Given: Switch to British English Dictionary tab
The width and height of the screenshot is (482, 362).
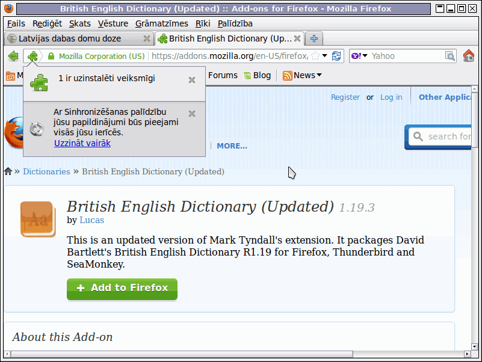Looking at the screenshot, I should pyautogui.click(x=229, y=38).
